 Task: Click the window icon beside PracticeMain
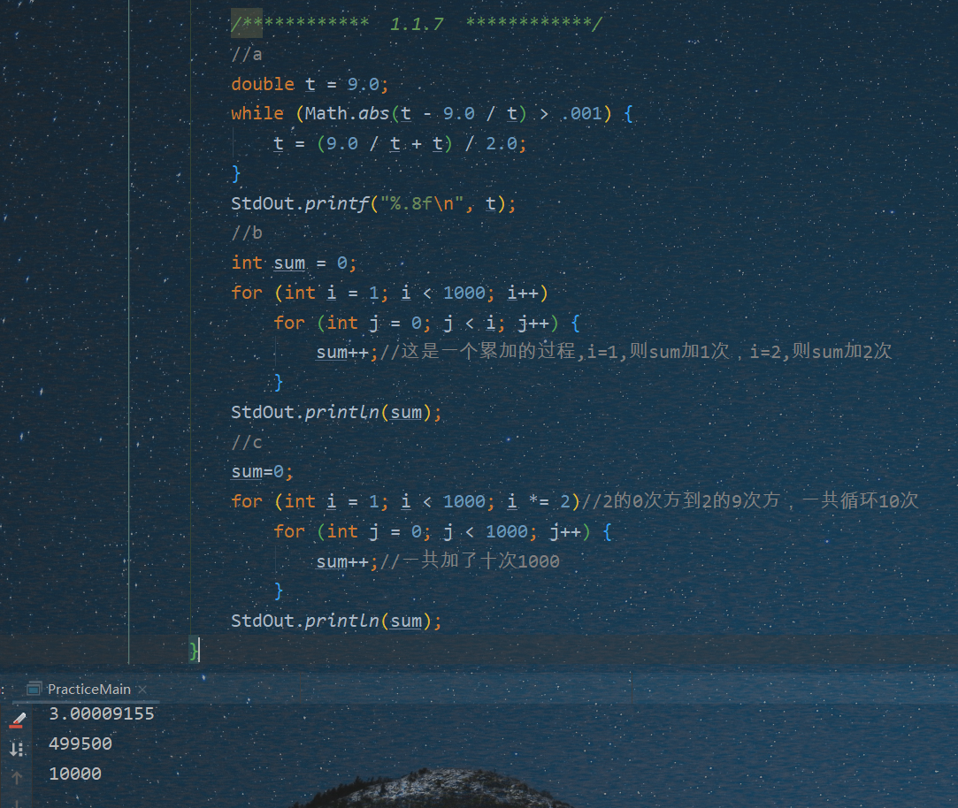[x=34, y=689]
